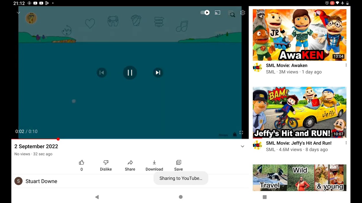Viewport: 362px width, 203px height.
Task: Open the player settings gear
Action: tap(243, 13)
